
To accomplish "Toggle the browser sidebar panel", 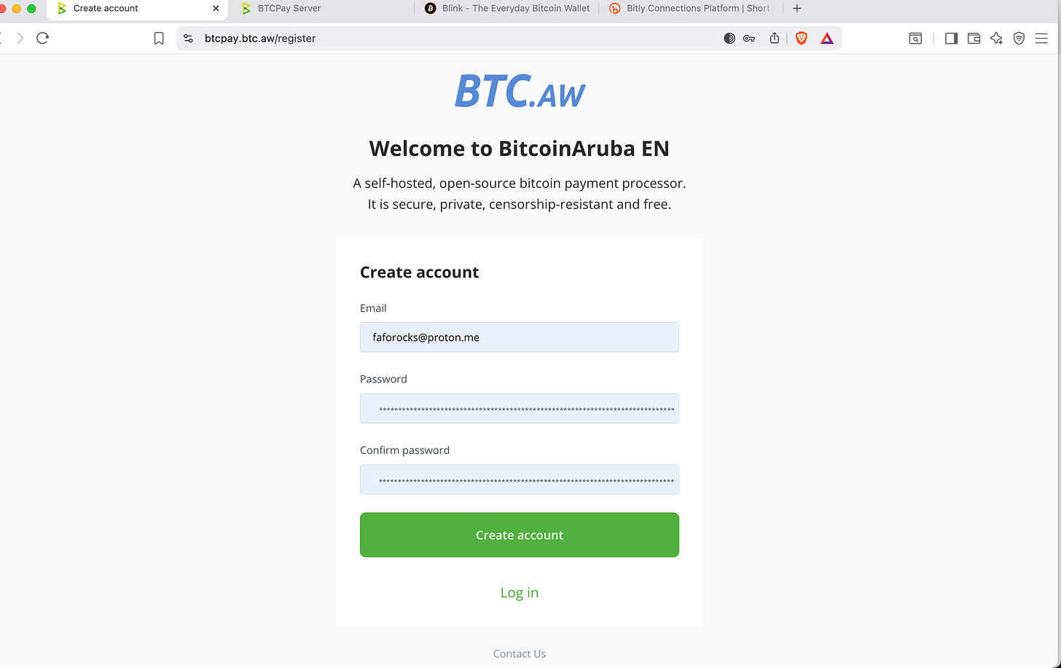I will coord(951,39).
